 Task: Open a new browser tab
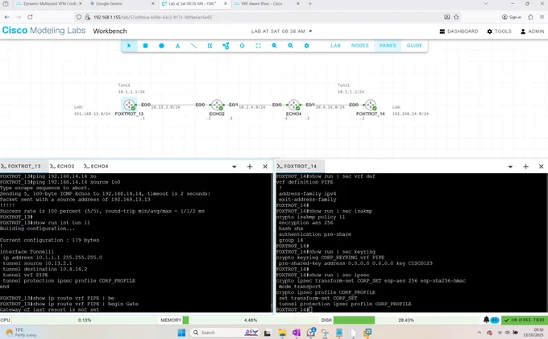click(310, 4)
